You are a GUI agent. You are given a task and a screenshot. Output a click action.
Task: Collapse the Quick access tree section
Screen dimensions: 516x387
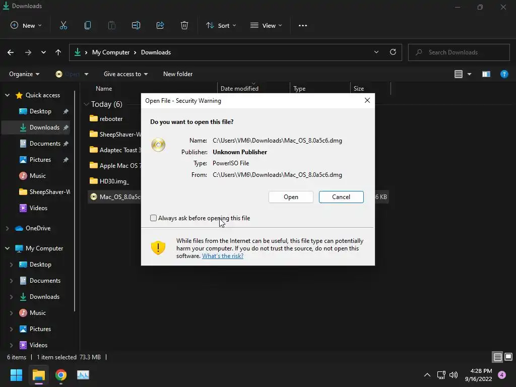pyautogui.click(x=7, y=95)
